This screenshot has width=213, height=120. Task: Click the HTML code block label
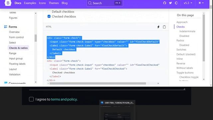pyautogui.click(x=49, y=27)
